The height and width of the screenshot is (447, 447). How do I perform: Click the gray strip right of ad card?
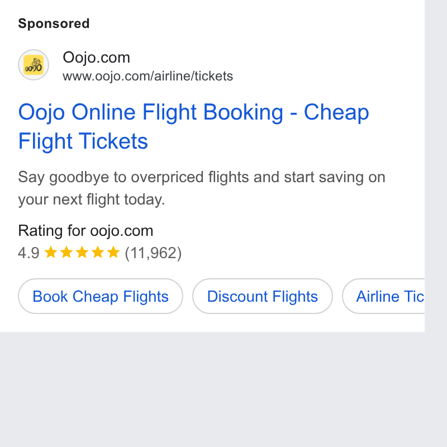436,165
